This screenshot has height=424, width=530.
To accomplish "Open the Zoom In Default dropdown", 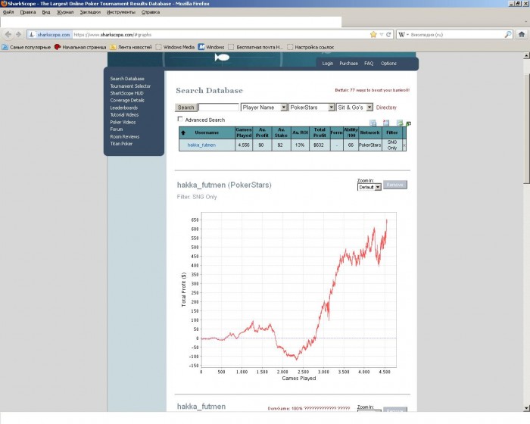I will pyautogui.click(x=369, y=187).
